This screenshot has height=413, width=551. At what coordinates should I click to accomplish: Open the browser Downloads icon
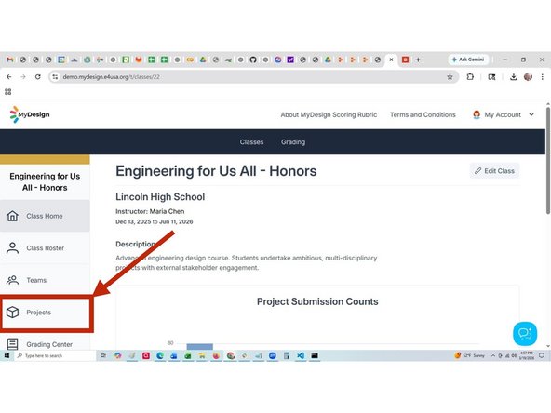(514, 77)
